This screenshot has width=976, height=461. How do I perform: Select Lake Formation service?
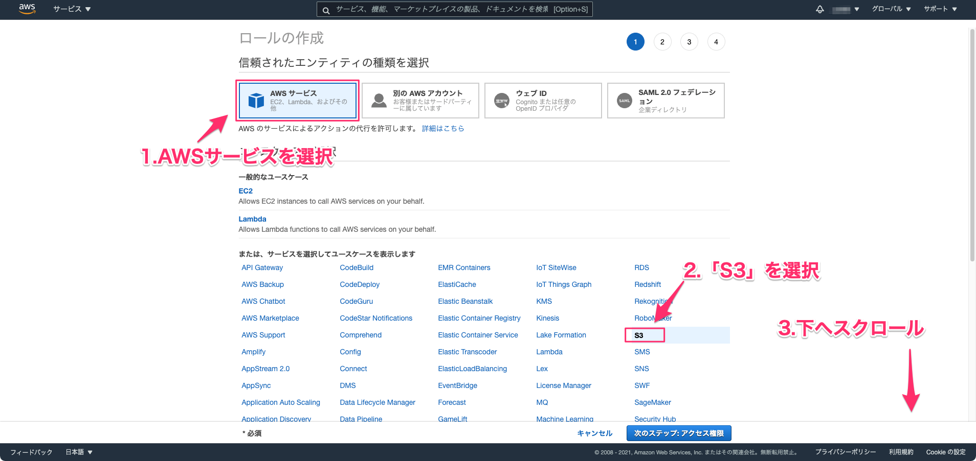pos(561,335)
